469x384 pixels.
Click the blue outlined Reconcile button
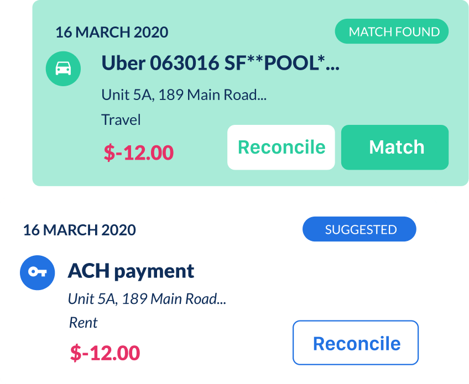click(356, 343)
